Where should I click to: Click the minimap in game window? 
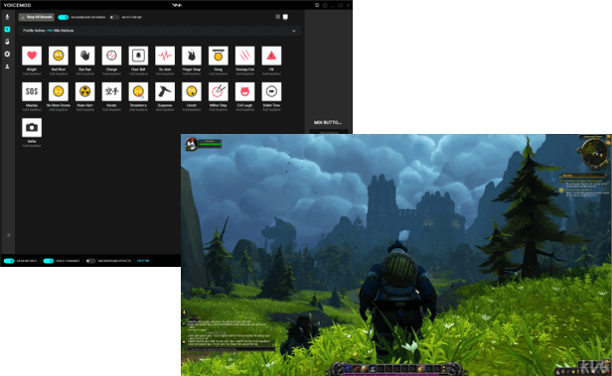594,153
